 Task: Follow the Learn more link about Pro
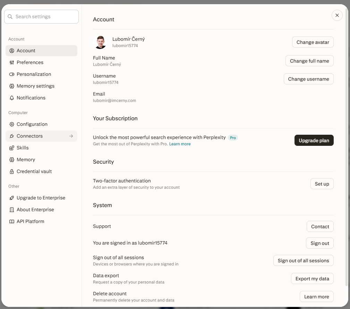point(180,144)
